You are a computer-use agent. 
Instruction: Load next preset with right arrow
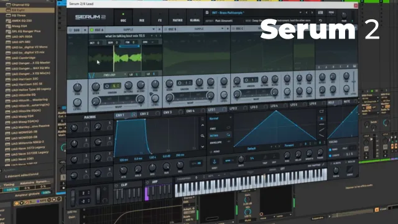[312, 12]
